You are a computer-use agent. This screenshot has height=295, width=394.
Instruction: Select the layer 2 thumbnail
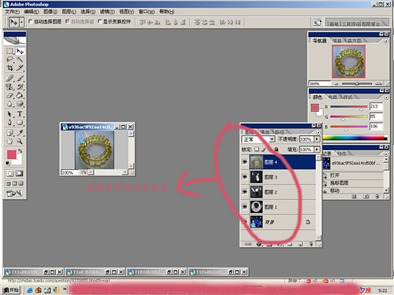[x=256, y=192]
